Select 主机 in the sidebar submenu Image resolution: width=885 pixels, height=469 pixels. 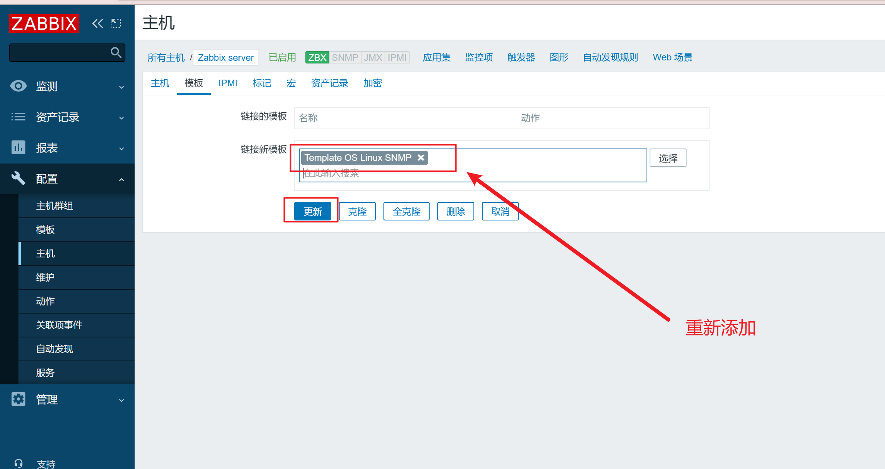click(77, 254)
